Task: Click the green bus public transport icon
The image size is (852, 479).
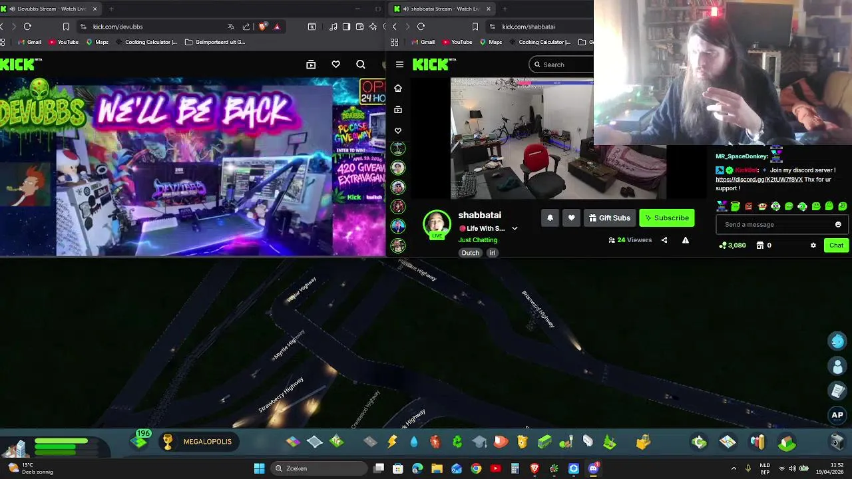Action: (x=544, y=442)
